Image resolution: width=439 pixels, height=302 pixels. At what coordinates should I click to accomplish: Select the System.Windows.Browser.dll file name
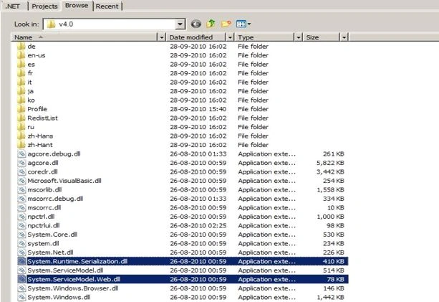73,288
